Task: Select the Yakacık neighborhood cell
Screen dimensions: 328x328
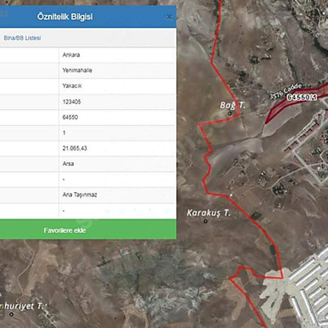Action: pyautogui.click(x=117, y=86)
